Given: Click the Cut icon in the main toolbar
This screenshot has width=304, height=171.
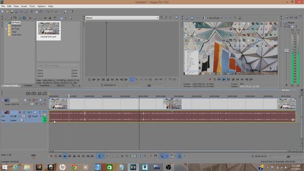Looking at the screenshot, I should tap(31, 11).
